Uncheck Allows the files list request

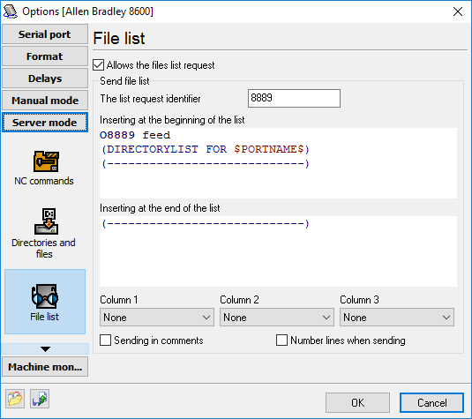pyautogui.click(x=99, y=65)
